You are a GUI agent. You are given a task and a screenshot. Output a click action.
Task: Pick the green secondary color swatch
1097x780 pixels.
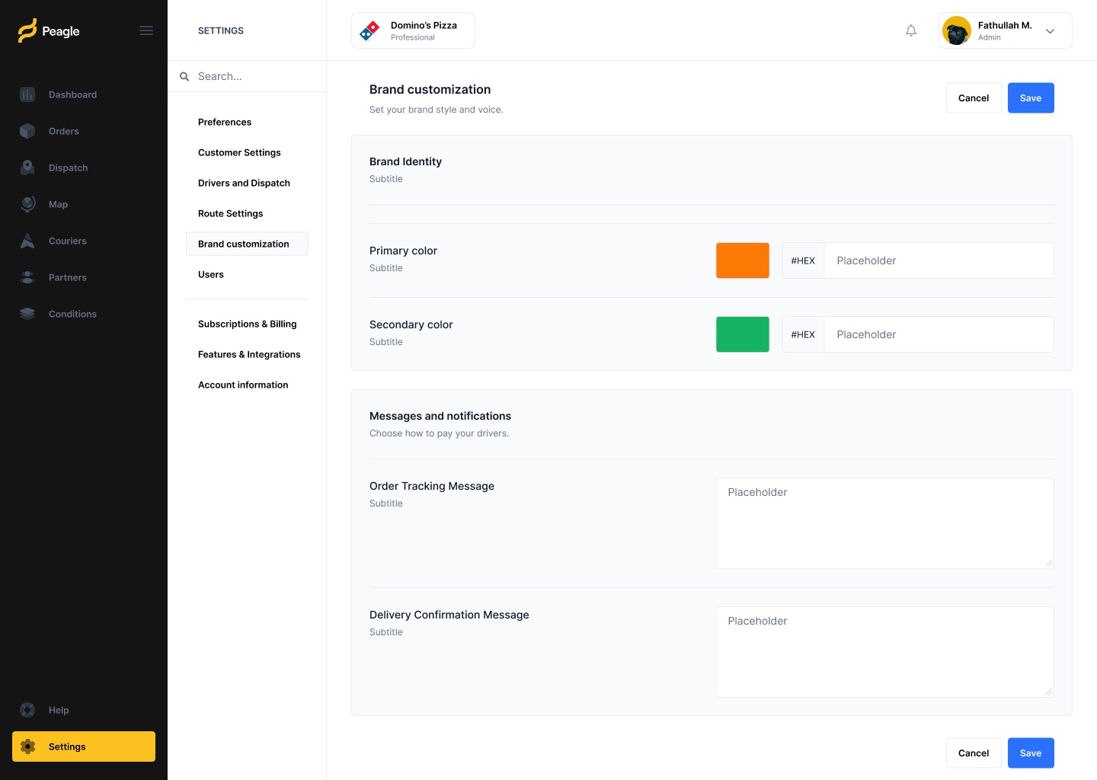743,334
